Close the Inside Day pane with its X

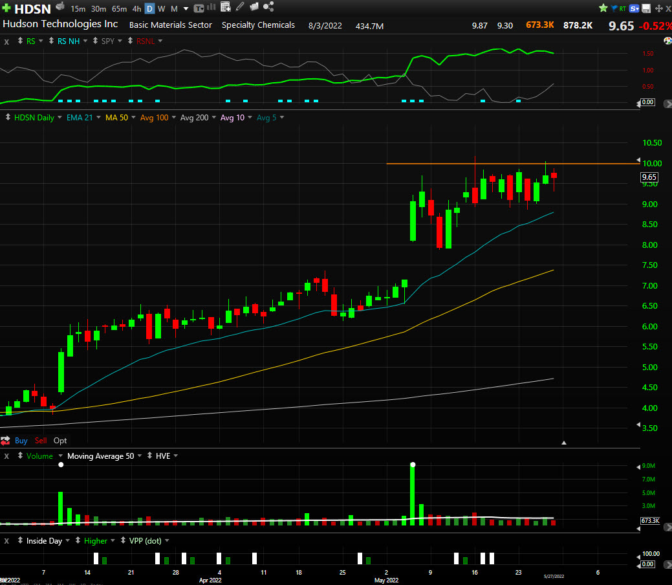pyautogui.click(x=6, y=541)
